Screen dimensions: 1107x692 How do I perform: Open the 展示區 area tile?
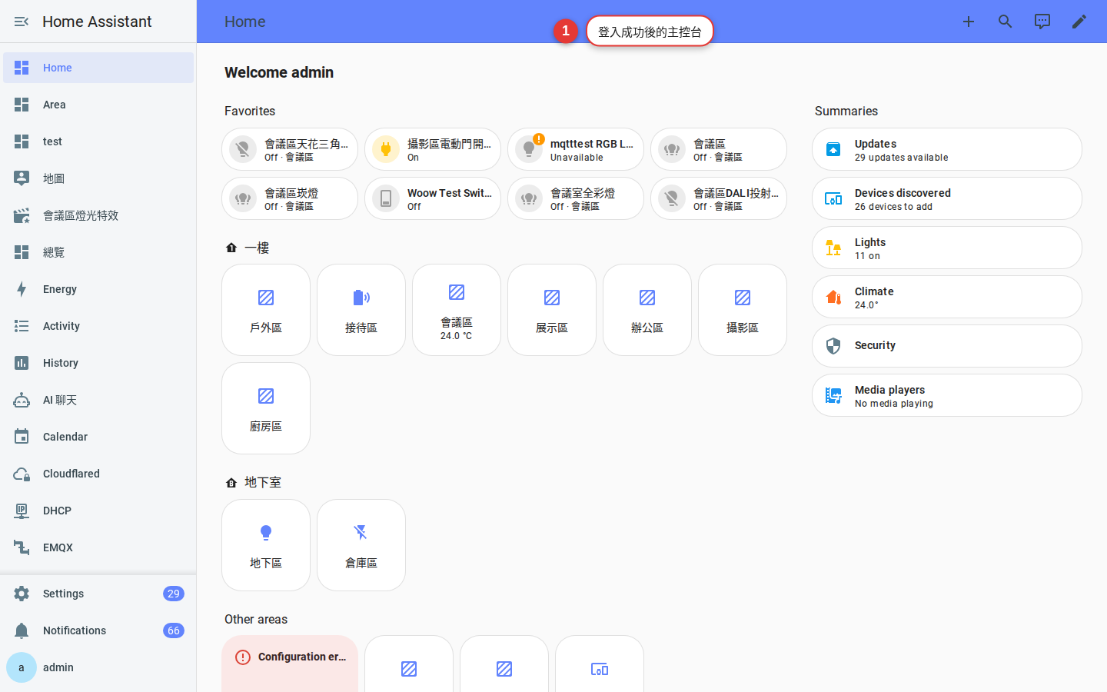[x=552, y=310]
